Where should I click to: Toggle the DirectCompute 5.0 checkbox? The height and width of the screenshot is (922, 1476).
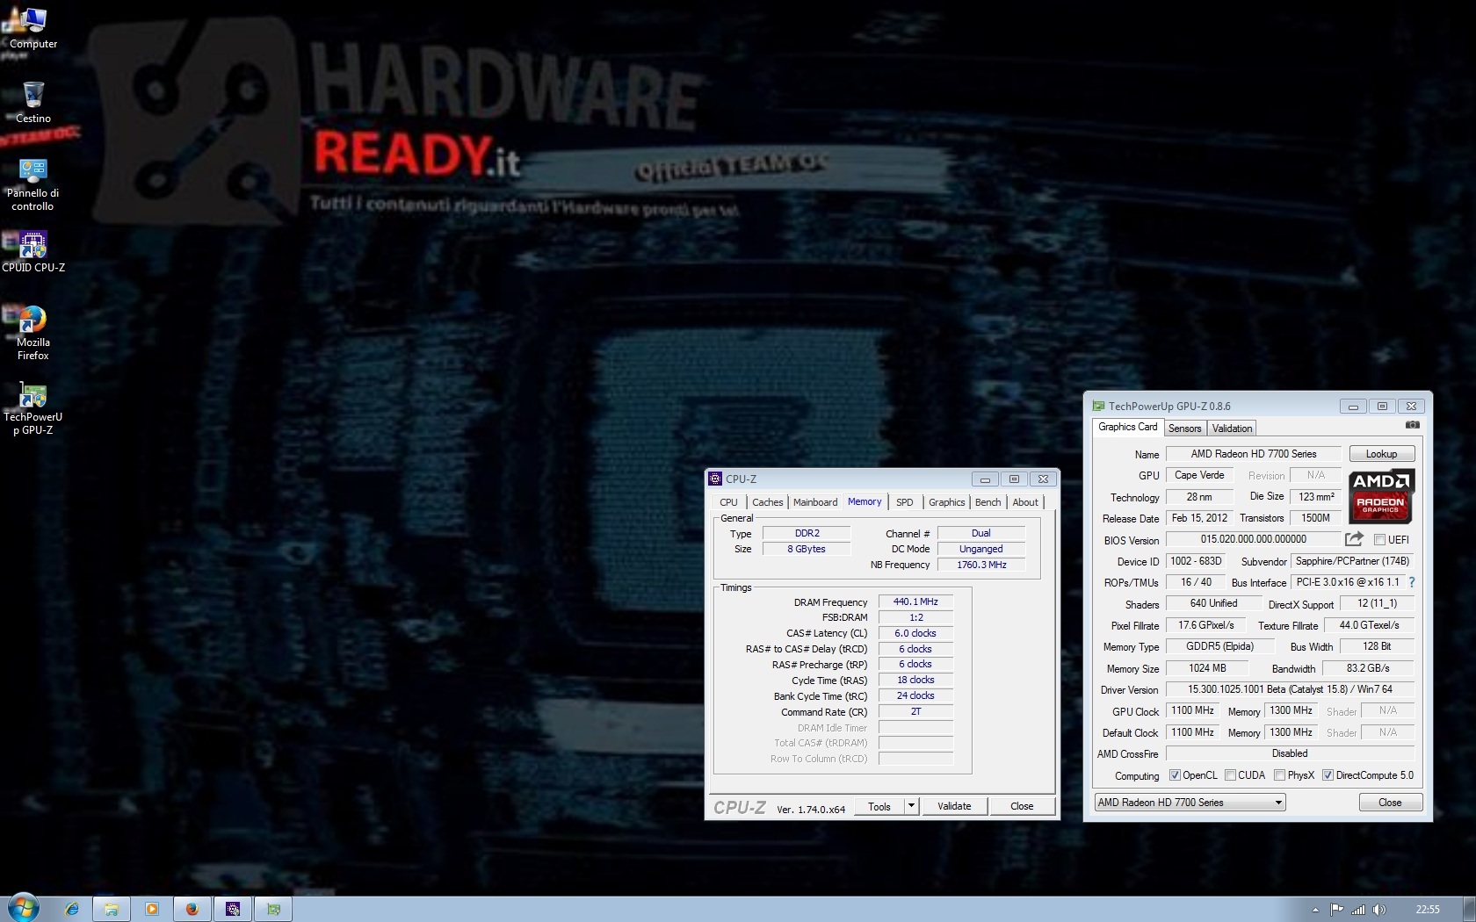coord(1328,775)
